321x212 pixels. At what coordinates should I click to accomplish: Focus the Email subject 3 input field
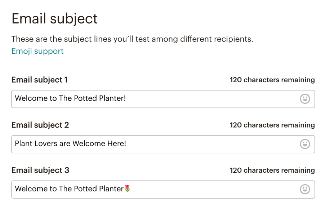click(x=209, y=189)
